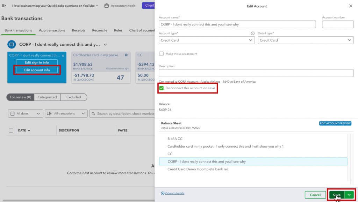Click the calendar icon in the All dates filter
This screenshot has width=358, height=202.
pyautogui.click(x=13, y=113)
